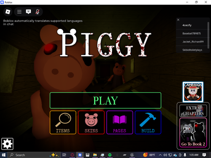Select player Skibiditoiletplays
This screenshot has height=158, width=211.
(192, 50)
